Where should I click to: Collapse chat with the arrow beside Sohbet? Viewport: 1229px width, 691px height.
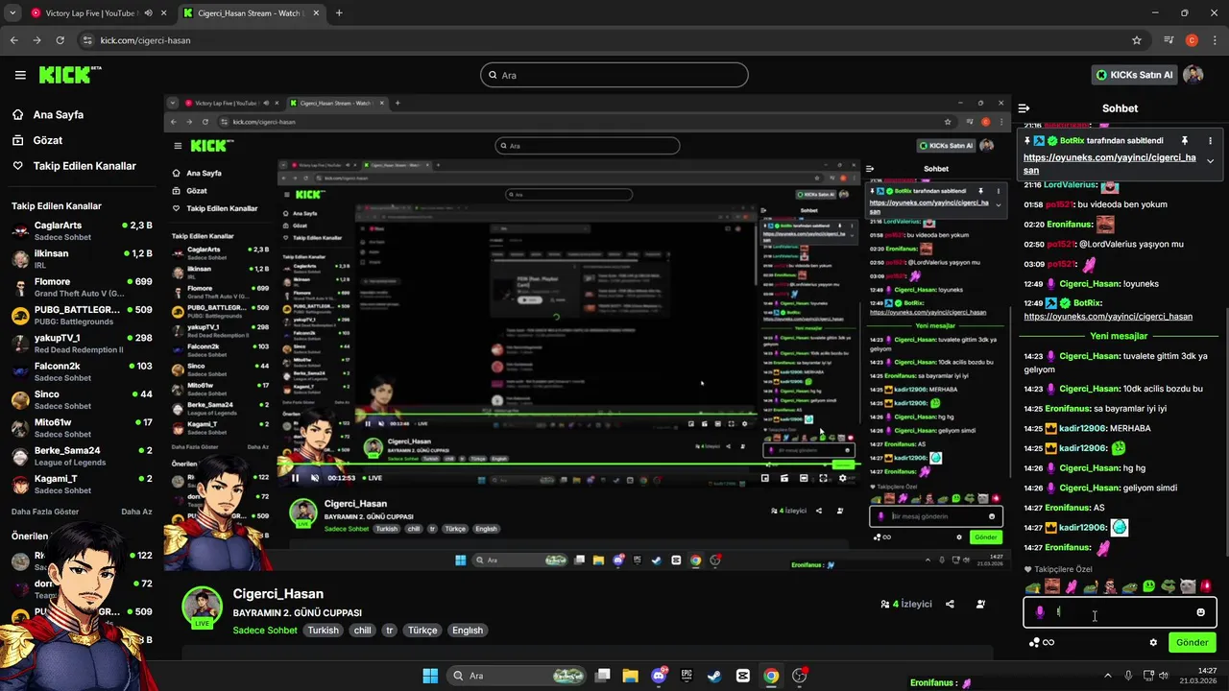click(1024, 108)
